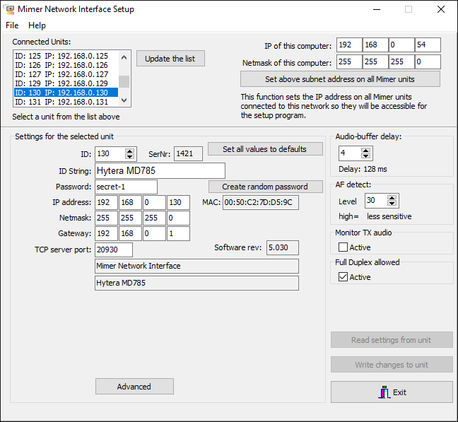Minimize the Mimer Network Interface Setup window
The image size is (458, 422).
[x=377, y=9]
